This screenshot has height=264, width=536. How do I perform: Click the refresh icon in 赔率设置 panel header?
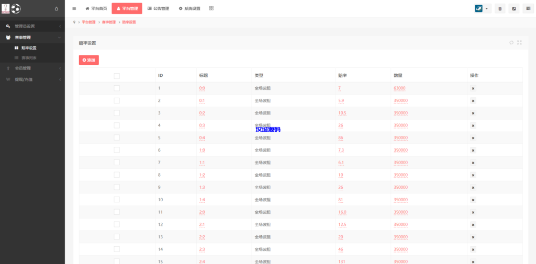[511, 43]
